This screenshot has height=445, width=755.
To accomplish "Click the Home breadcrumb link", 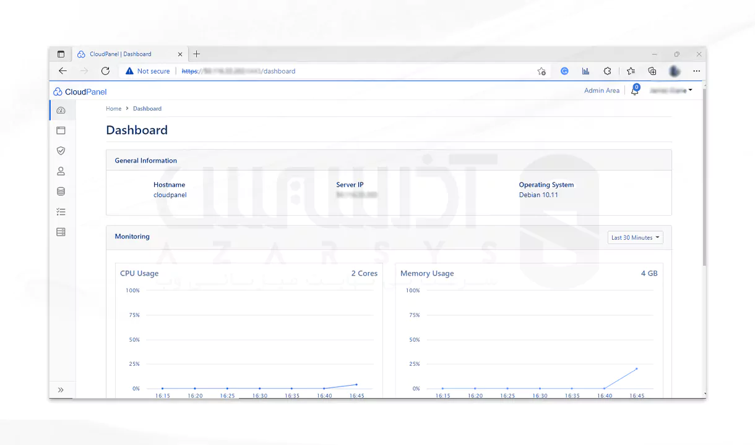I will pos(114,109).
